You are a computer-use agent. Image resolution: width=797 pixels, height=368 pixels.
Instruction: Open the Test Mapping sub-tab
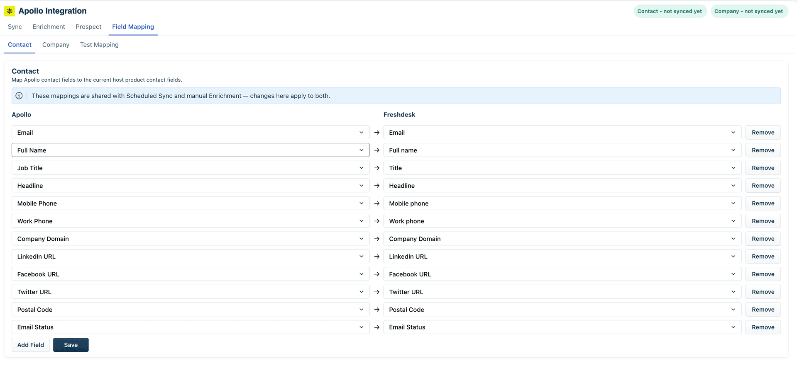click(99, 45)
